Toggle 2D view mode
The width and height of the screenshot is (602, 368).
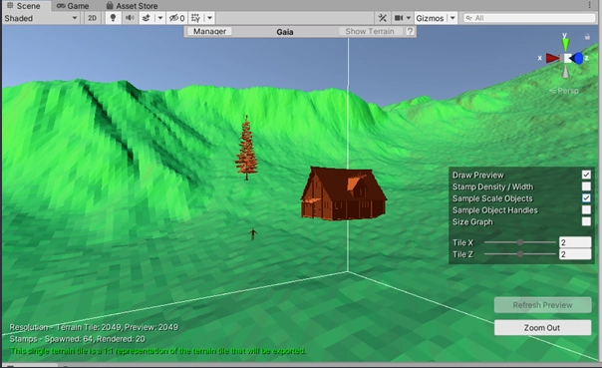[92, 18]
